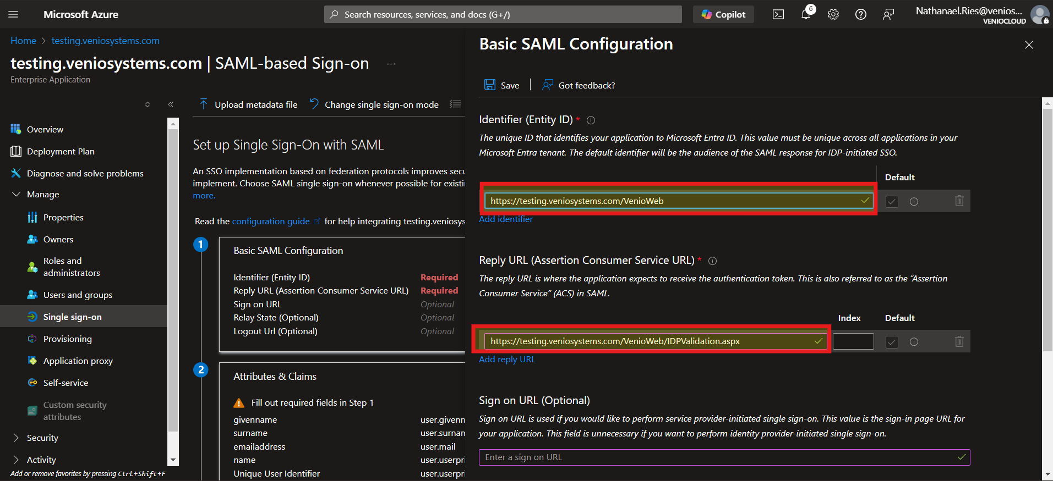Toggle default checkbox for the reply URL
Image resolution: width=1053 pixels, height=481 pixels.
[x=892, y=341]
